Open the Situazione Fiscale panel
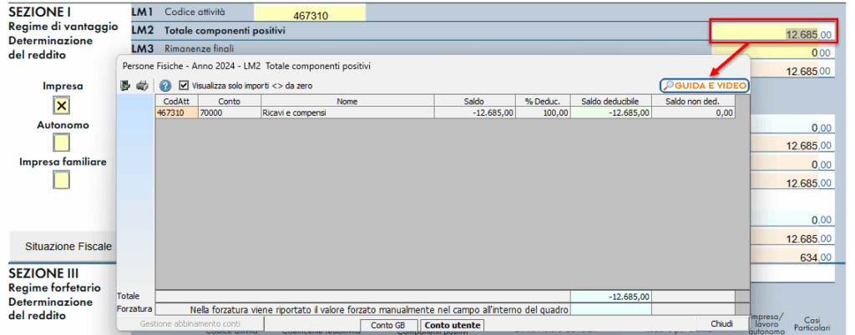 coord(68,246)
